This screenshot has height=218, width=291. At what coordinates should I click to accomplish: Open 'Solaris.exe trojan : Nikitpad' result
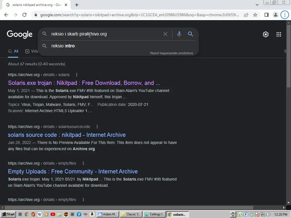tap(84, 83)
